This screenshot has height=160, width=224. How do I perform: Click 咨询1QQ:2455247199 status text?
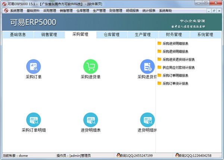click(x=136, y=156)
